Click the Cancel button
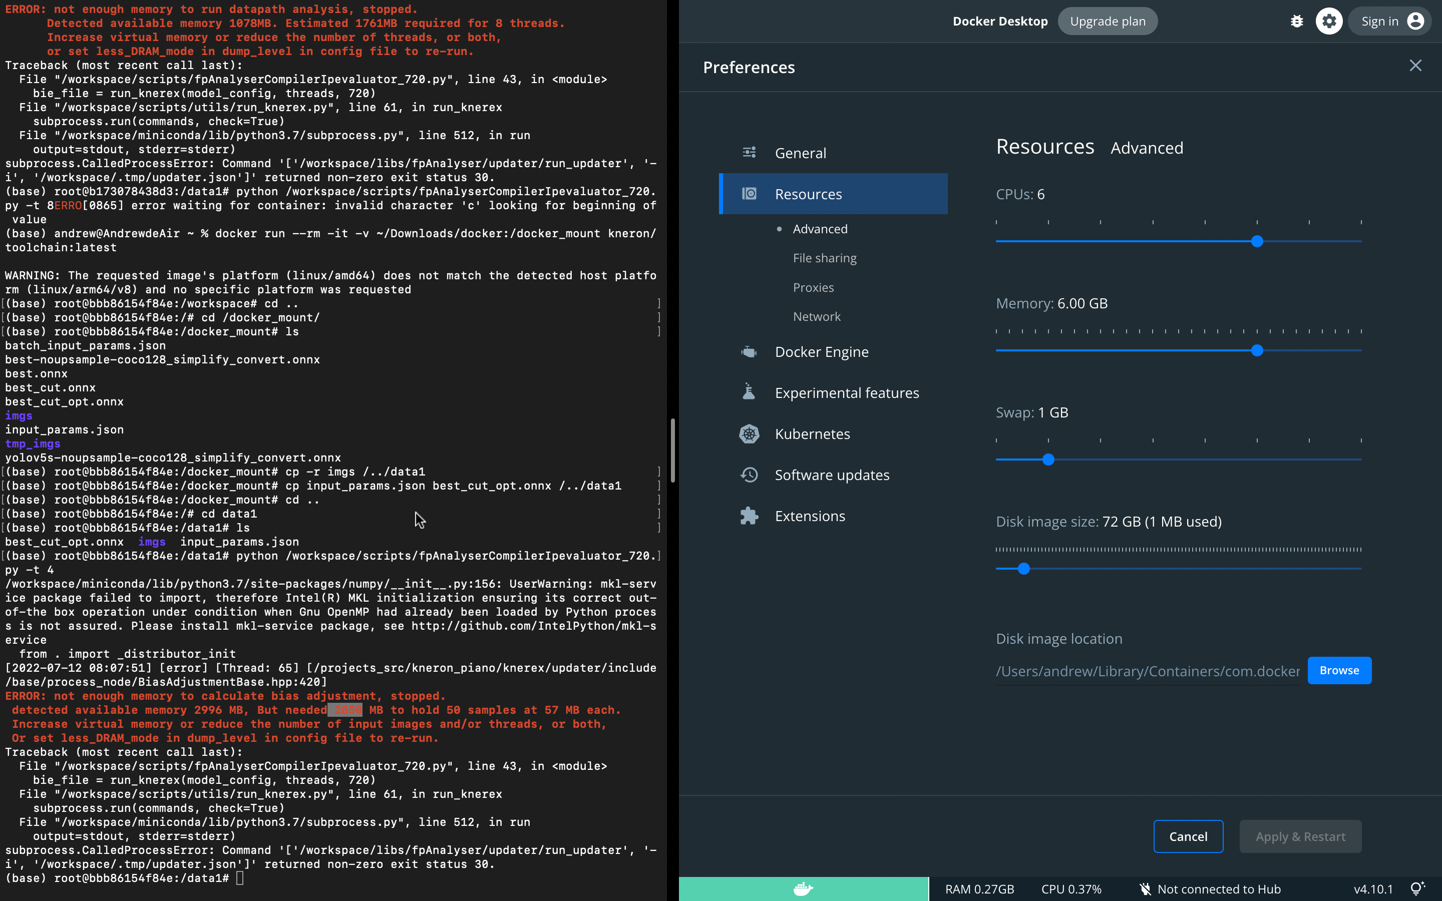1442x901 pixels. click(1188, 836)
